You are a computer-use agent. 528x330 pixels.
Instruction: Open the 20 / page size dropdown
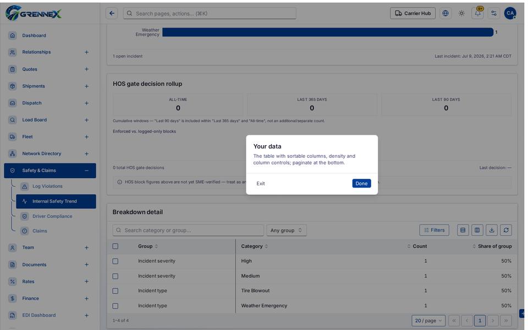(428, 321)
